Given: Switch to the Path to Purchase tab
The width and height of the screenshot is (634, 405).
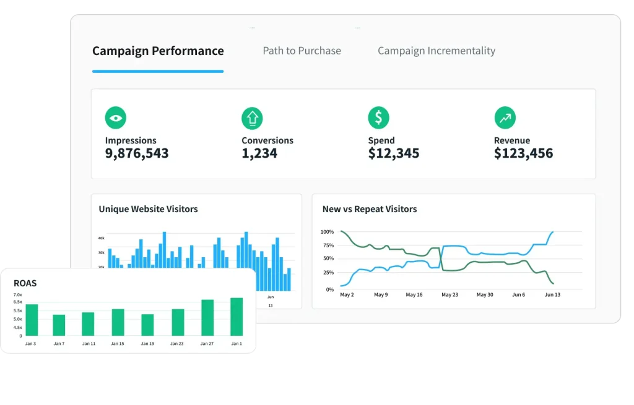Looking at the screenshot, I should point(302,51).
